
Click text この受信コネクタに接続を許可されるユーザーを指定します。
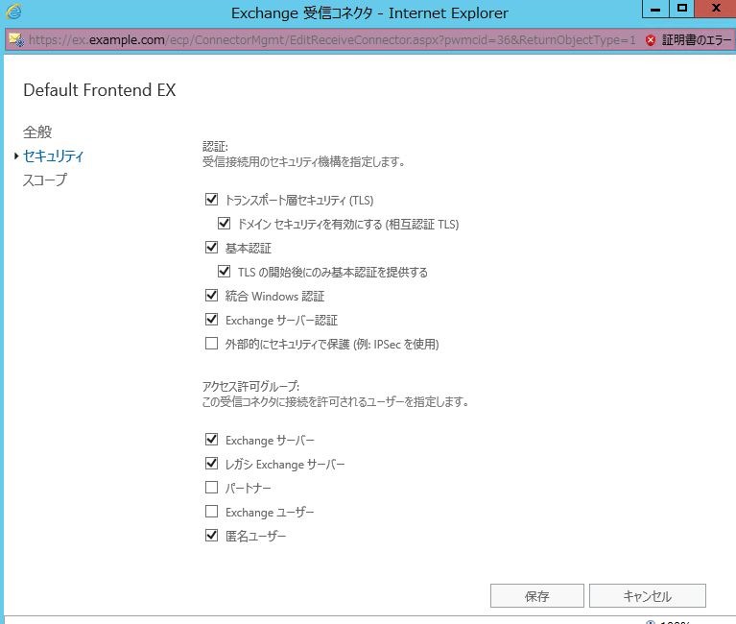(335, 402)
